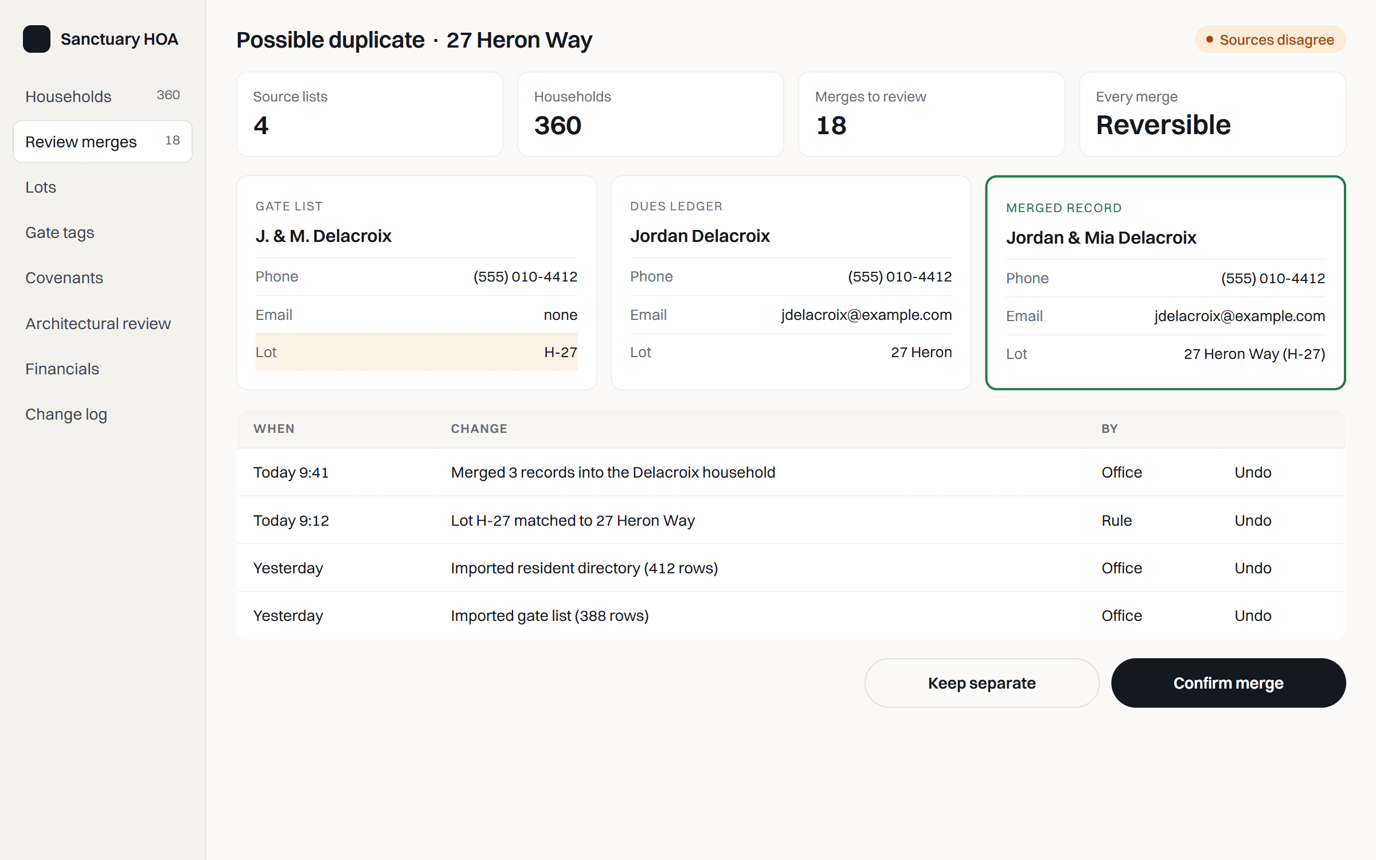Click merged lot value 27 Heron Way (H-27)
1376x860 pixels.
click(1254, 354)
